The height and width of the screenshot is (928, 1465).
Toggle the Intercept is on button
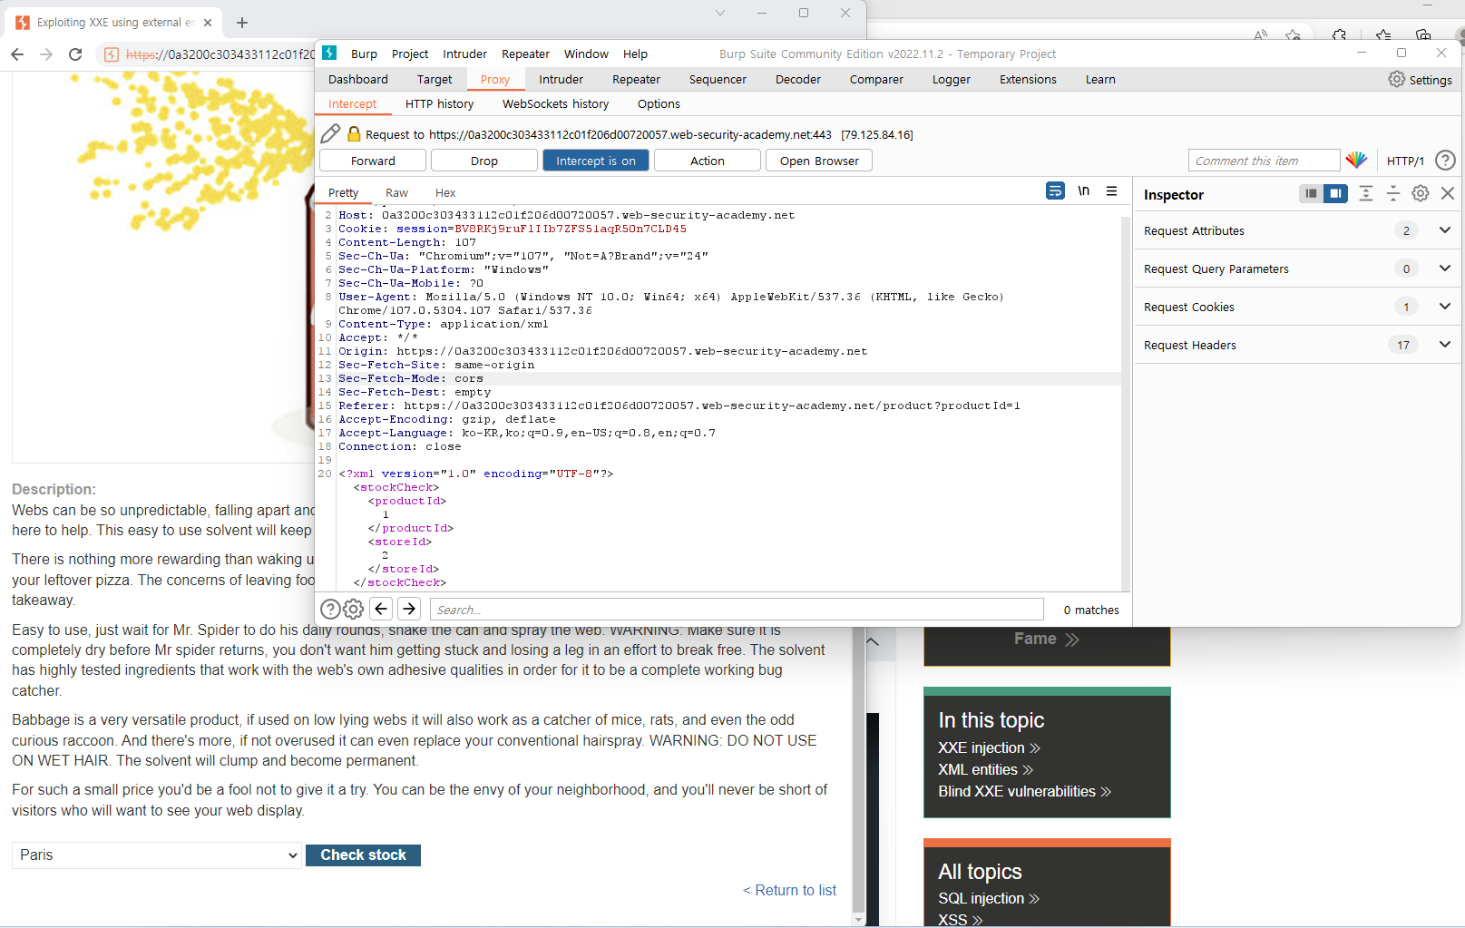[x=596, y=161]
